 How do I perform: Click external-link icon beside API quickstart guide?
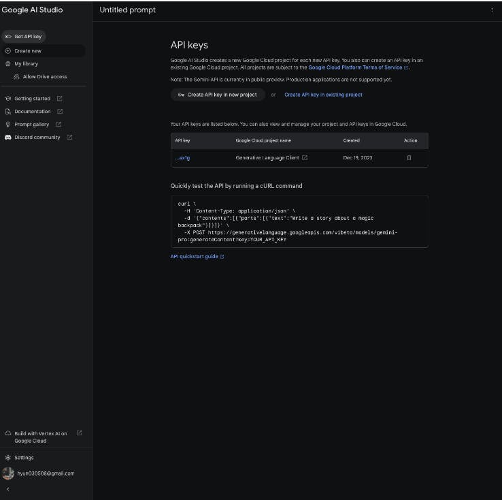pos(222,257)
